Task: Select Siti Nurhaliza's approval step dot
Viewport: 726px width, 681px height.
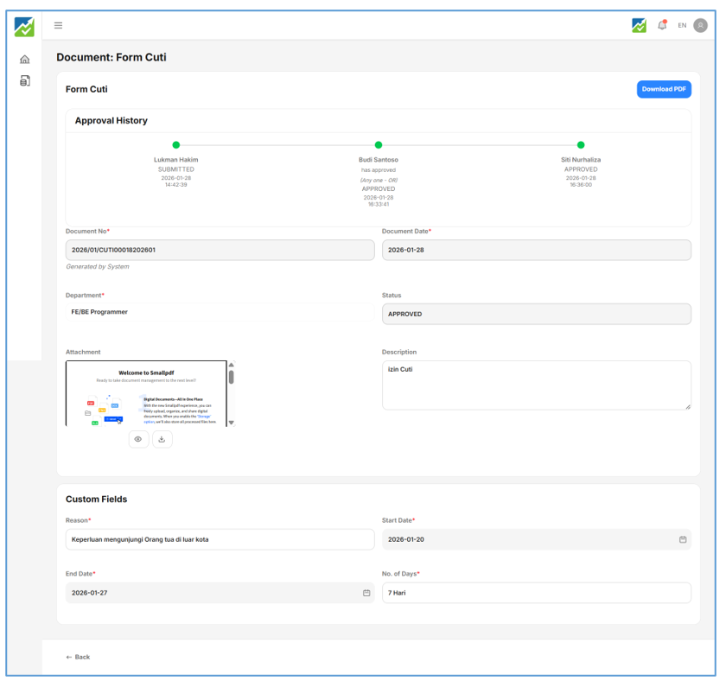Action: [581, 145]
